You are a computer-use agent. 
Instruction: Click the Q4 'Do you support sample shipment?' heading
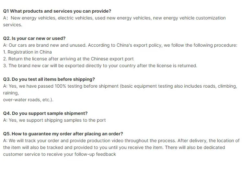(x=45, y=113)
